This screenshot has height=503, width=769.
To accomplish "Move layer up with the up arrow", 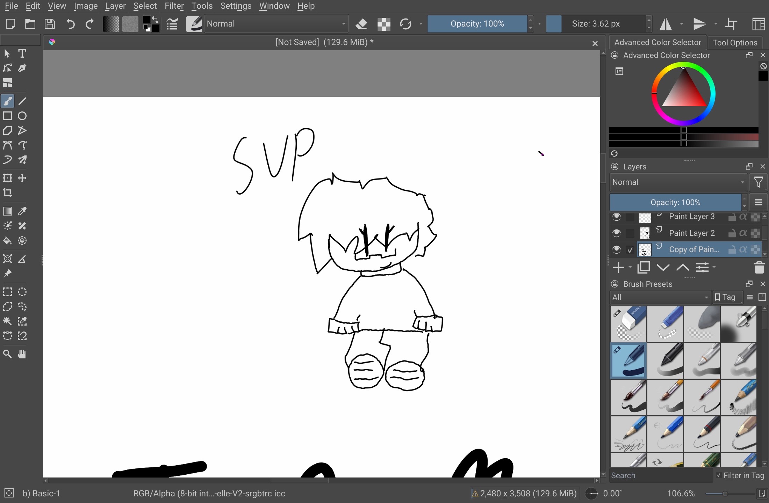I will click(x=683, y=268).
